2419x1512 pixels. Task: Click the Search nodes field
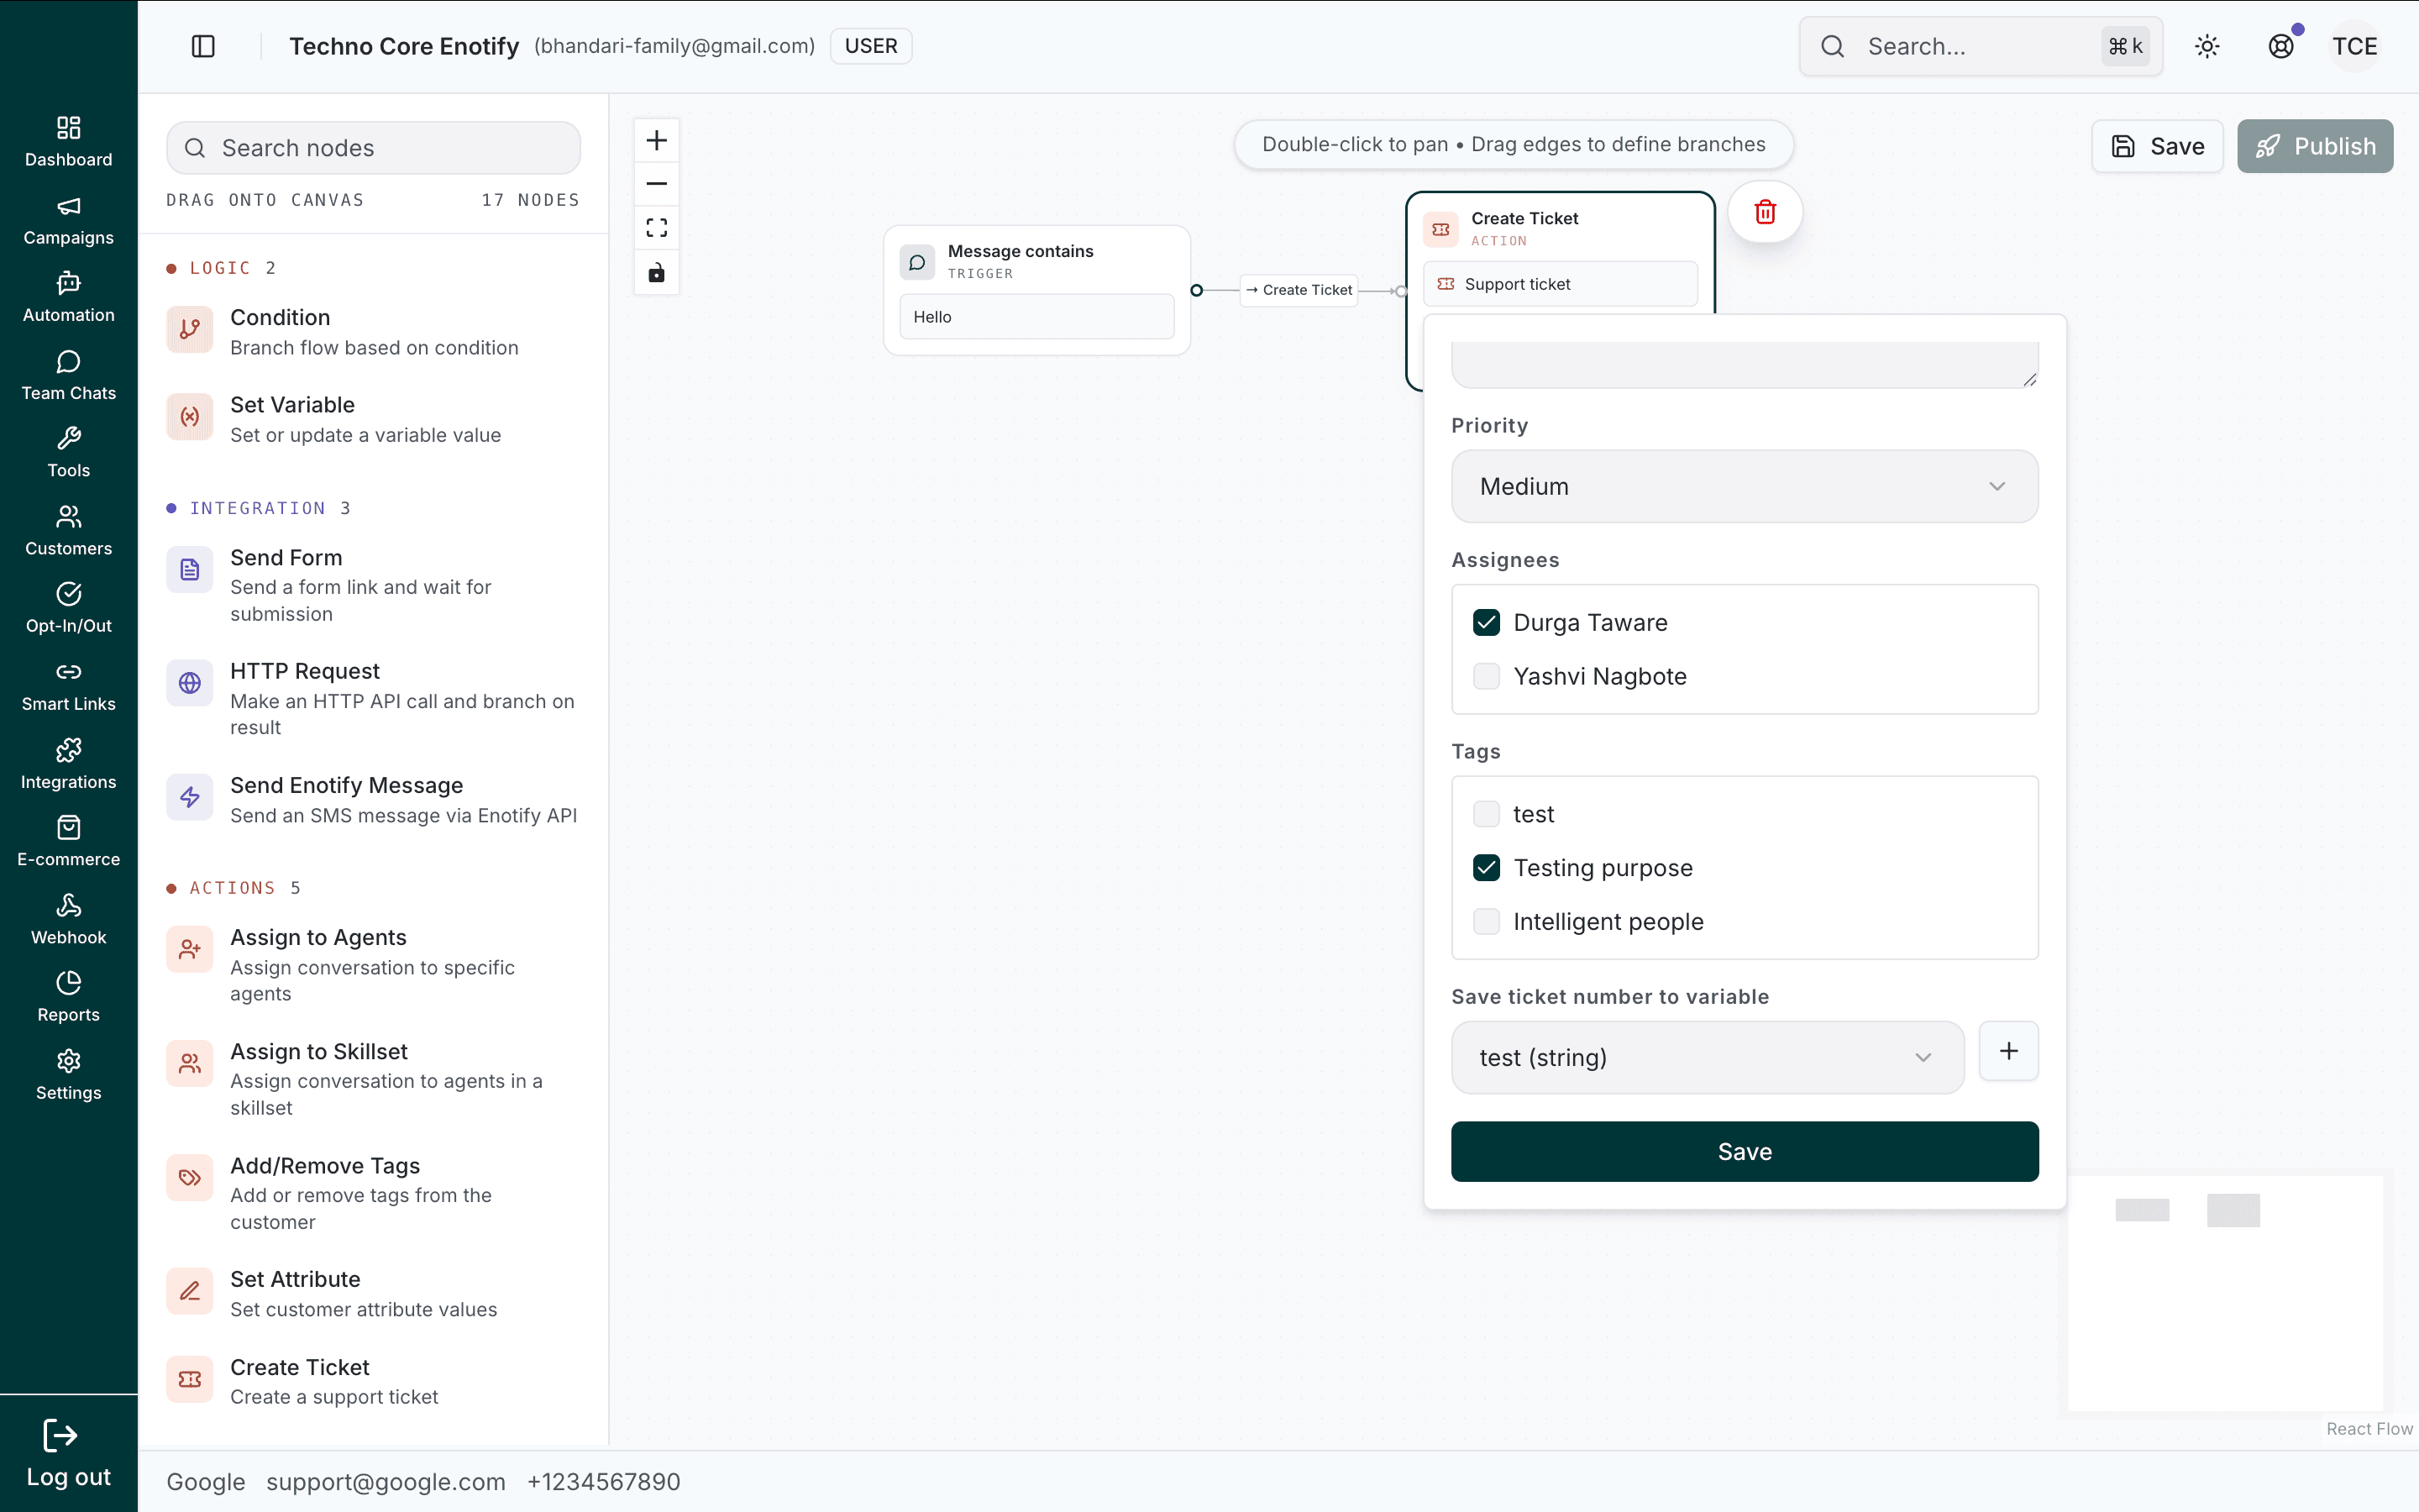coord(374,148)
